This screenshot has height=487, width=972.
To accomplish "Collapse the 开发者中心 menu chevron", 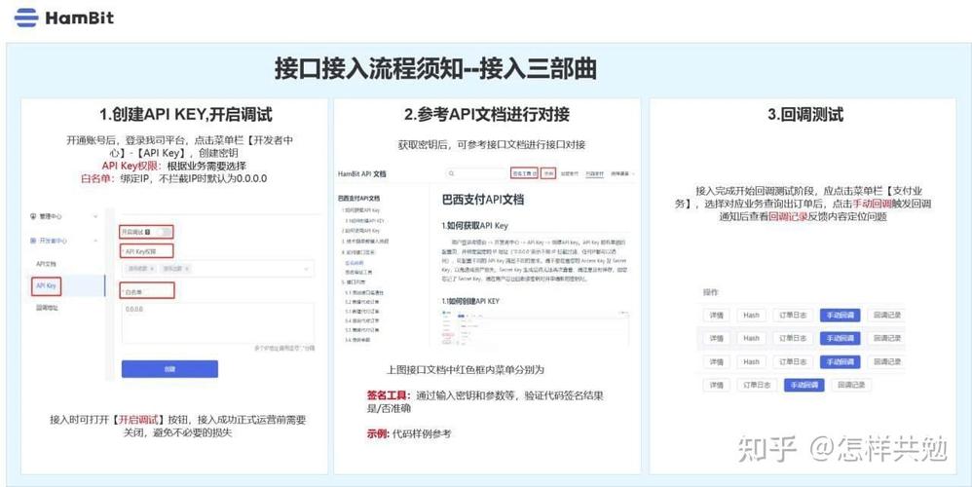I will (95, 241).
